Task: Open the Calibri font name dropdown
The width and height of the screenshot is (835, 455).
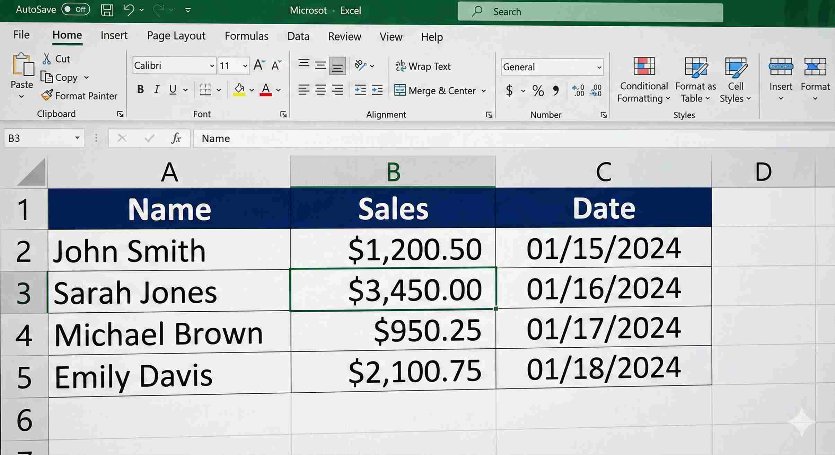Action: 212,66
